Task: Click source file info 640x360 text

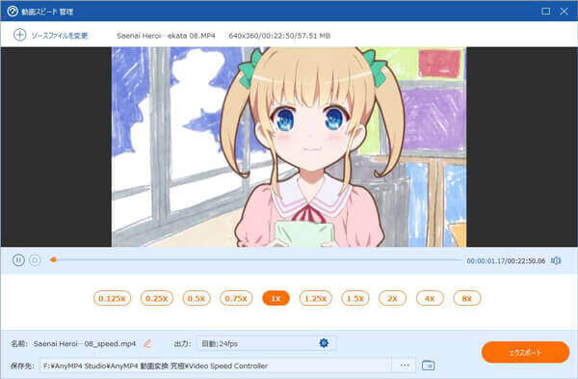Action: 279,36
